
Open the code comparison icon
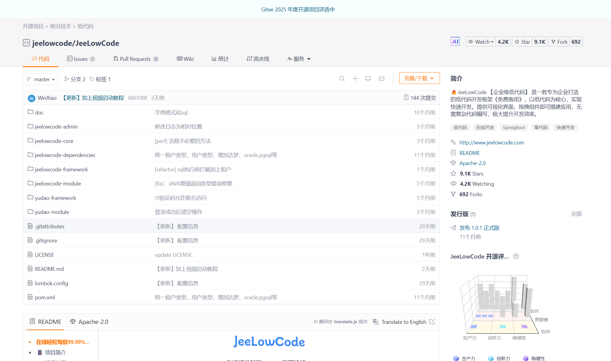(x=381, y=78)
